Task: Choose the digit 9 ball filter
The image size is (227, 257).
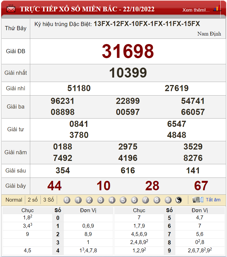Action: pos(168,200)
